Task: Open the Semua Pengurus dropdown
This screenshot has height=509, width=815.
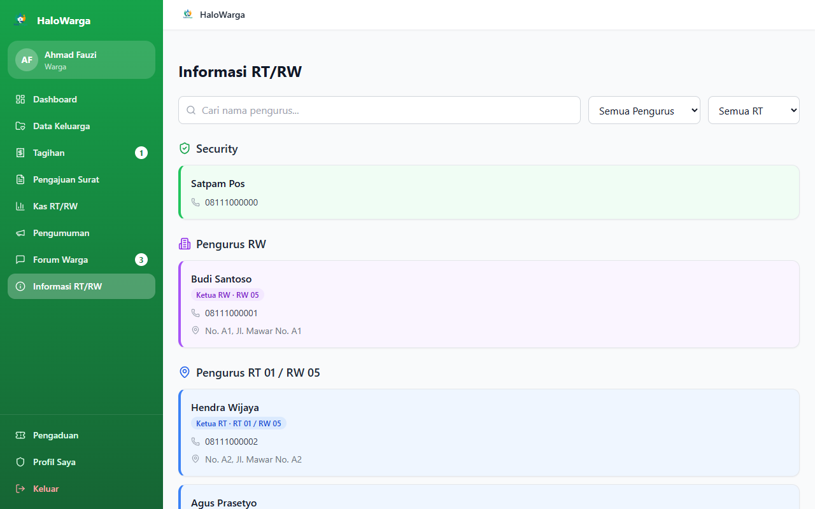Action: [x=644, y=110]
